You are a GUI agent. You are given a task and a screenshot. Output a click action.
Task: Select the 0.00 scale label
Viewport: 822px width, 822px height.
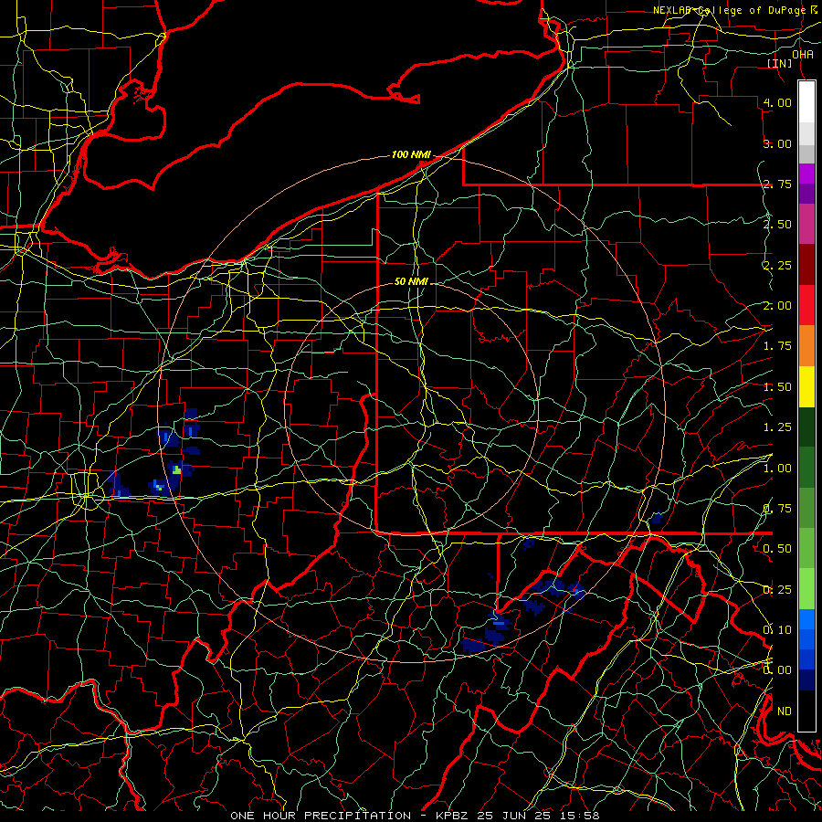click(777, 670)
